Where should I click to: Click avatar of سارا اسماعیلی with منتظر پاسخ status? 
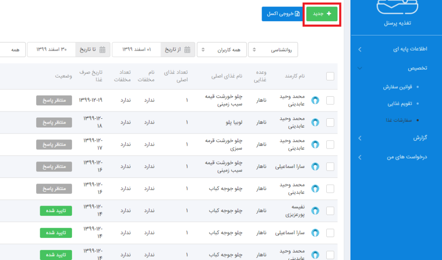click(315, 167)
